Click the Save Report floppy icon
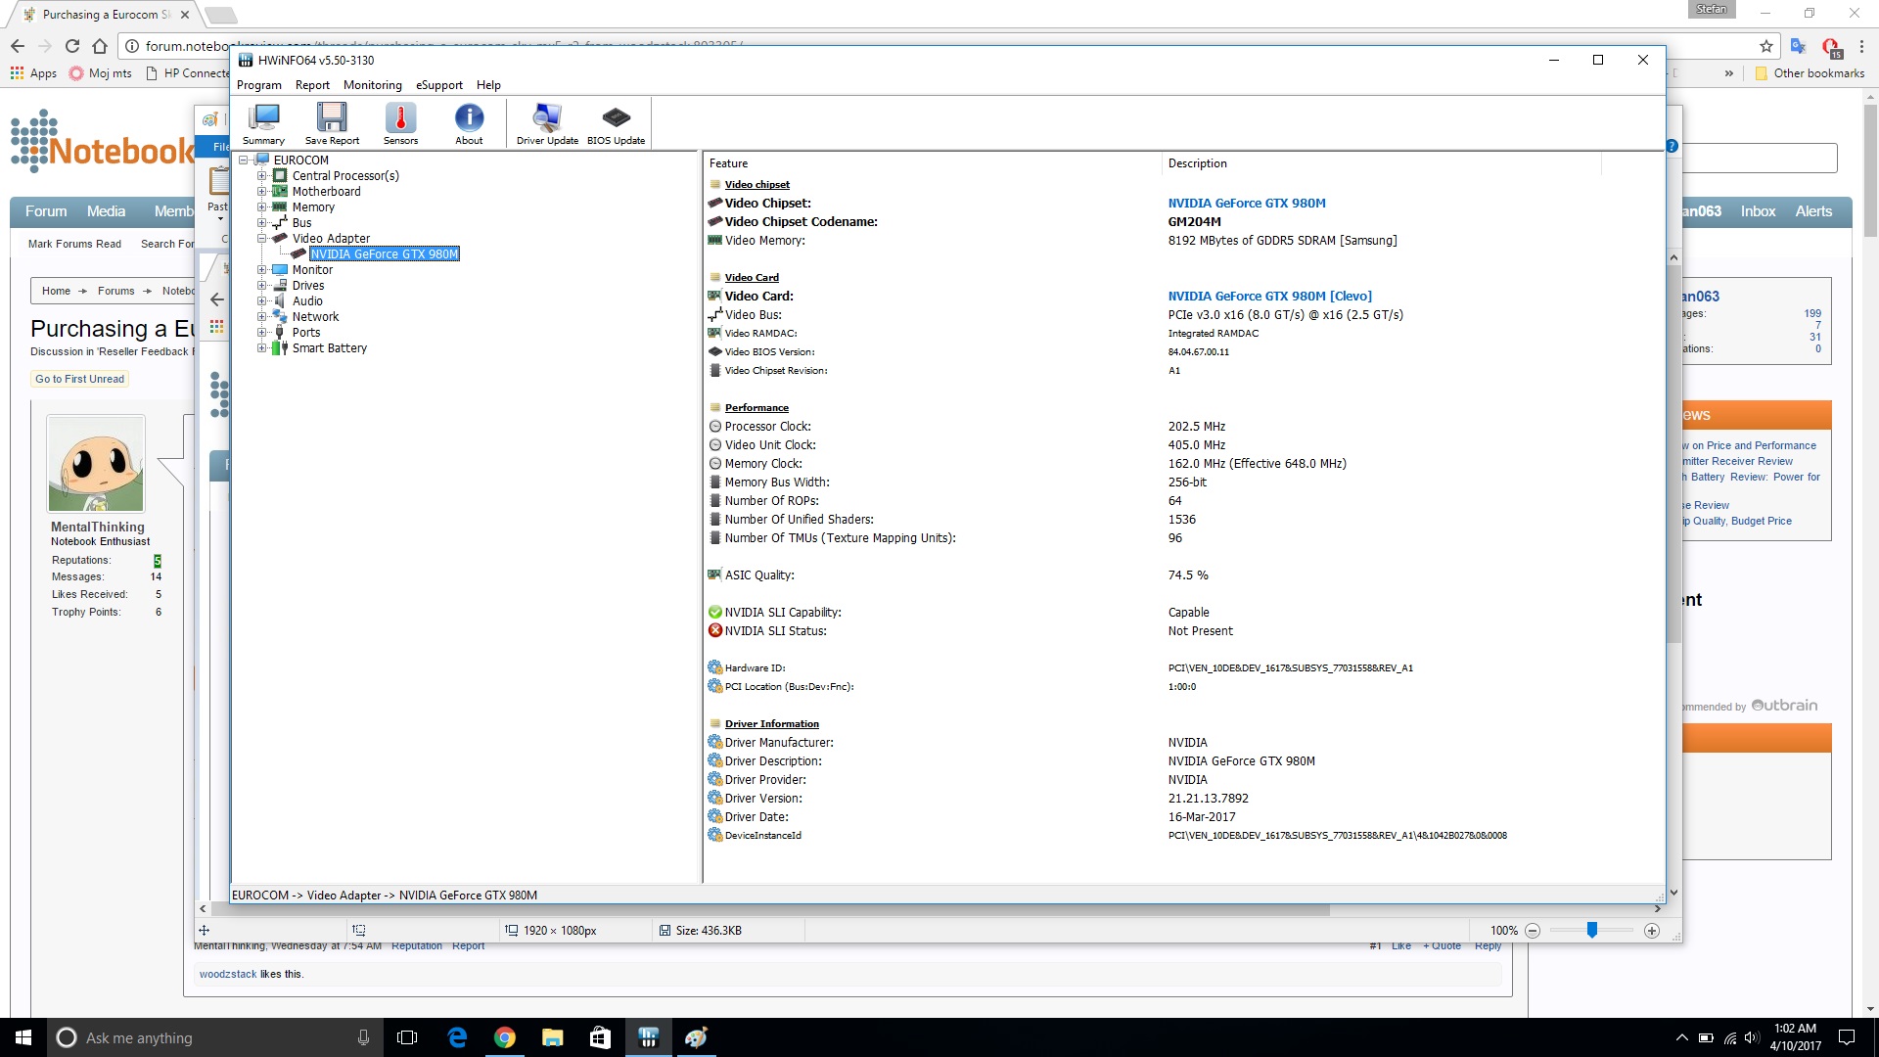The width and height of the screenshot is (1879, 1057). (332, 124)
